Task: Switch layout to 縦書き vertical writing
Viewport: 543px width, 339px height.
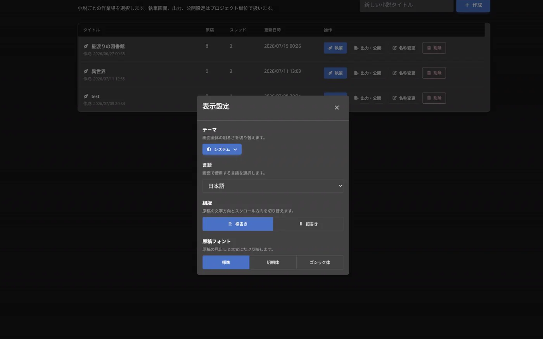Action: (308, 224)
